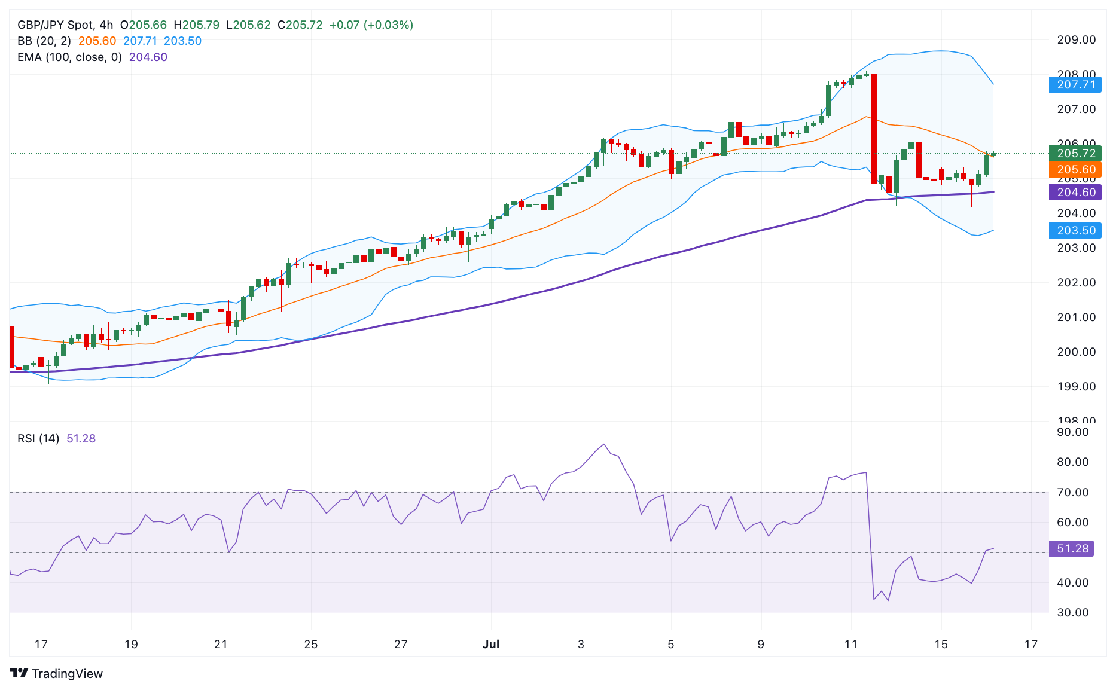Click the blue 203.50 lower band tag
1116x690 pixels.
tap(1075, 231)
